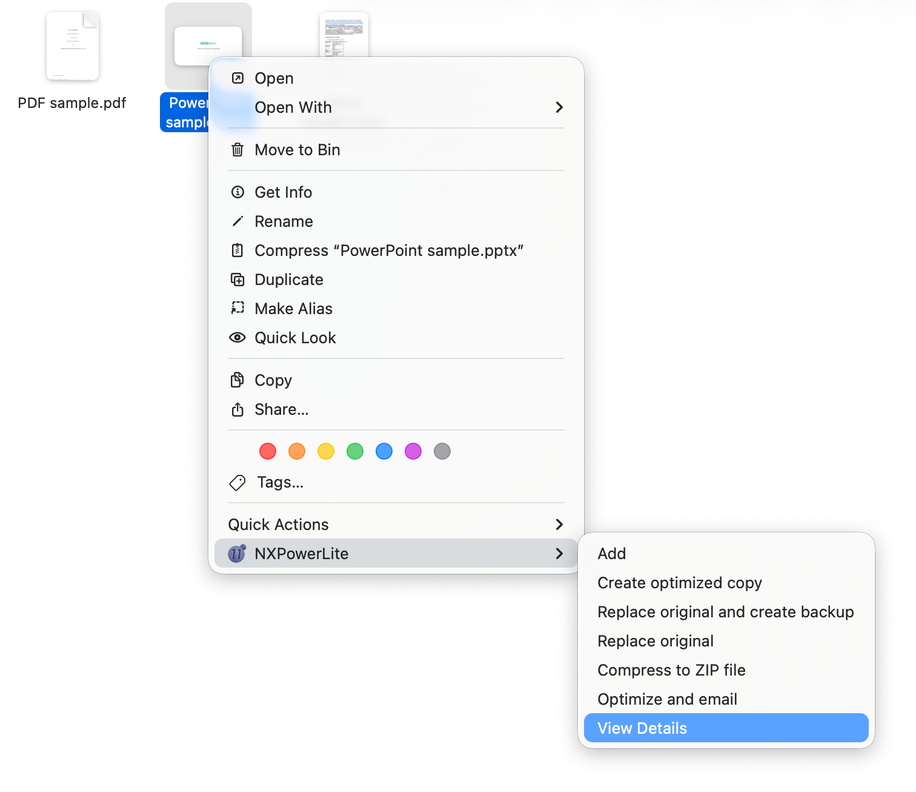
Task: Click the NXPowerLite app icon
Action: 236,553
